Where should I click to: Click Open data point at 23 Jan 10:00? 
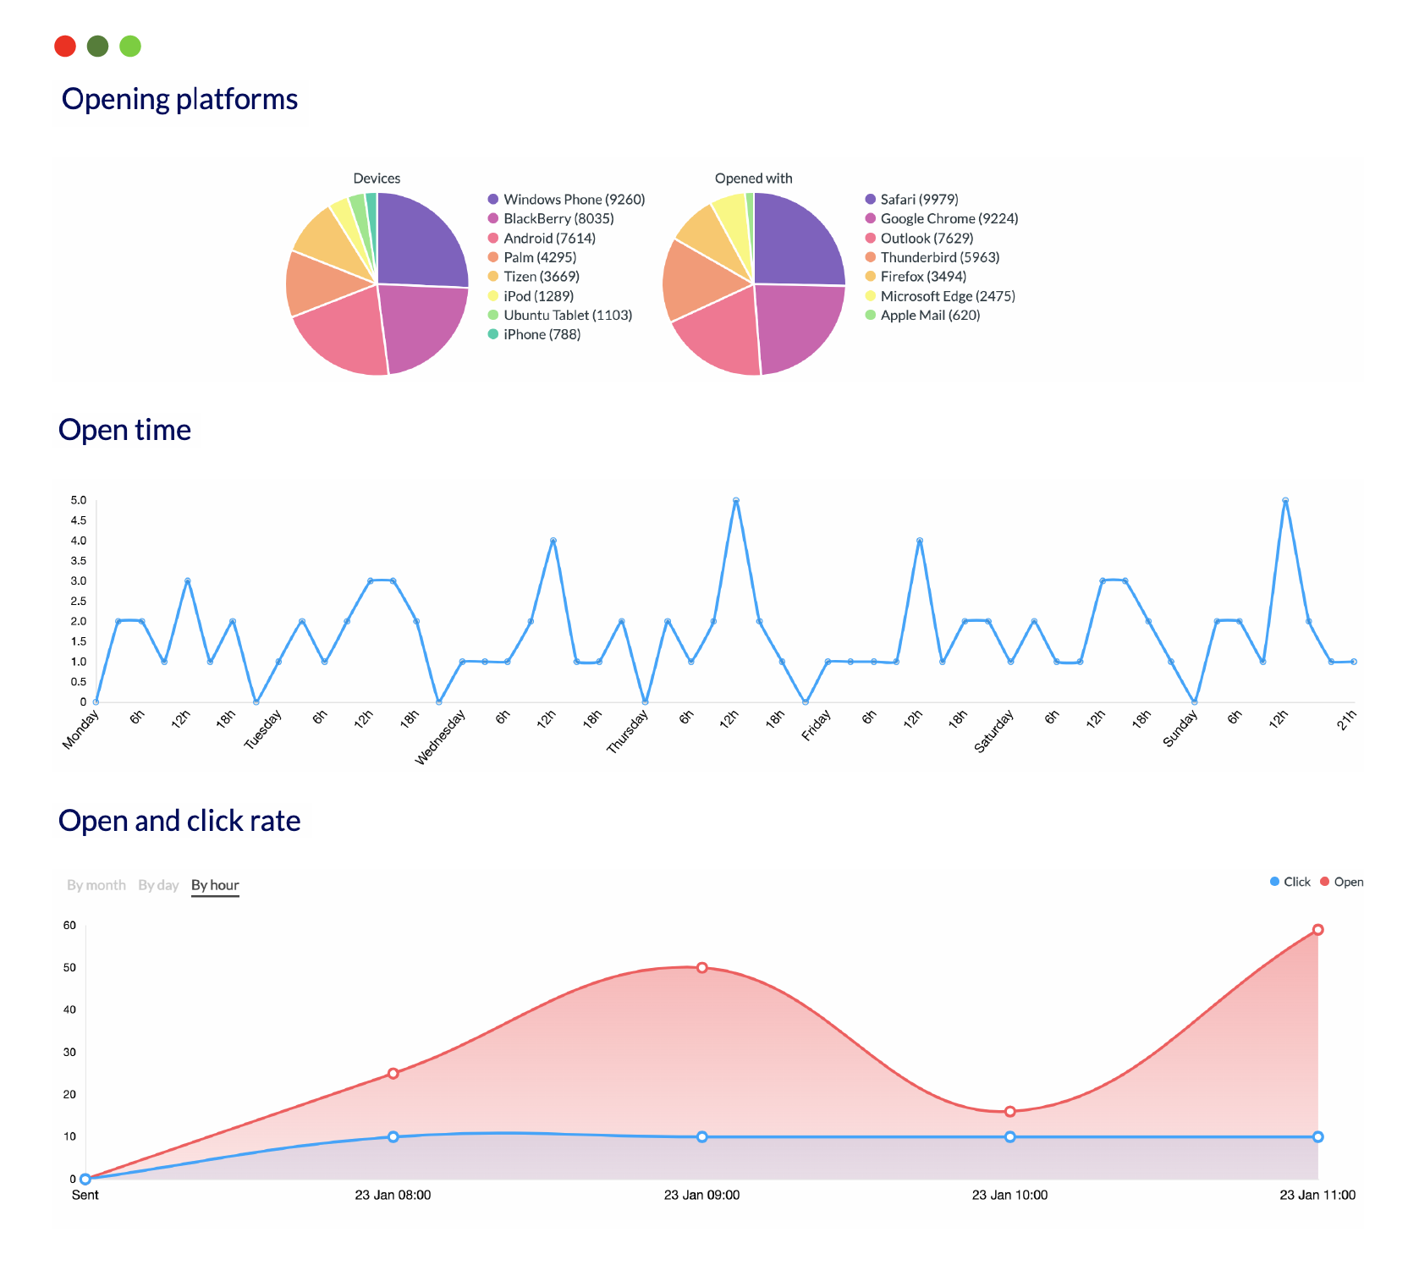(x=1010, y=1111)
